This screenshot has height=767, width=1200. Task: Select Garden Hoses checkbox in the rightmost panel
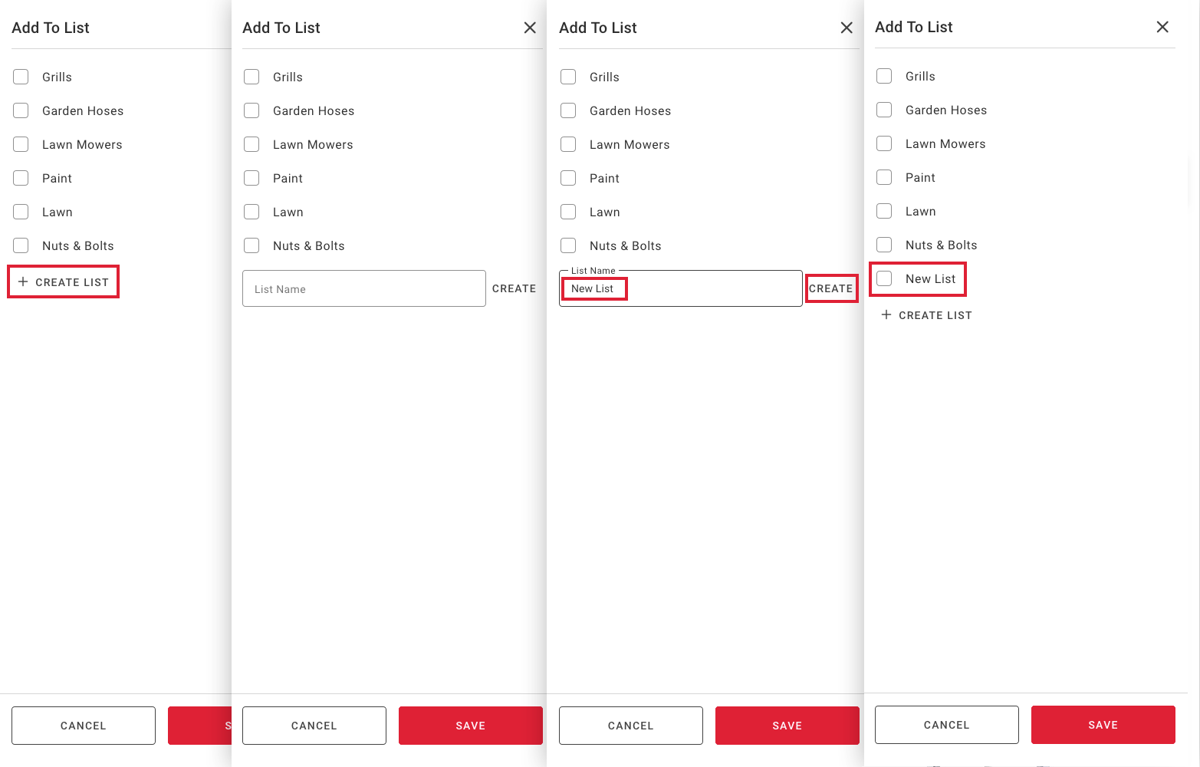(884, 110)
